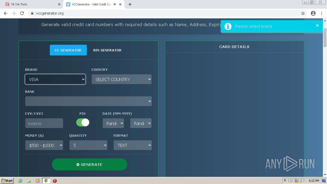Click the green GENERATE button
327x184 pixels.
click(89, 164)
